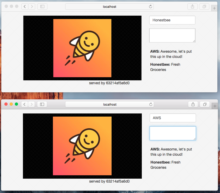Show the sidebar in the bottom Safari window
Viewport: 220px width, 193px height.
42,104
